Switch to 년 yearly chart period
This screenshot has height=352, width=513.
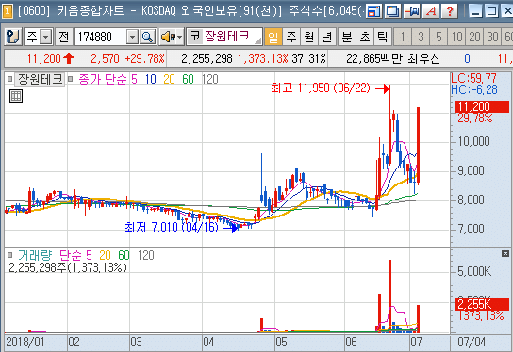pos(327,37)
